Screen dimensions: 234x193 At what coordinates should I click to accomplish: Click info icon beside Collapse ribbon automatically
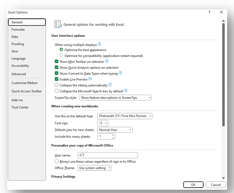[110, 85]
